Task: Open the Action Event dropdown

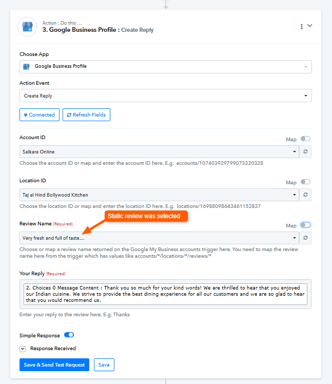Action: click(x=165, y=95)
